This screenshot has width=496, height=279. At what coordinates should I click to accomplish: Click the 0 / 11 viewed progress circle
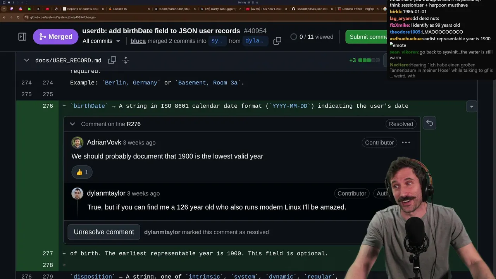pyautogui.click(x=293, y=37)
